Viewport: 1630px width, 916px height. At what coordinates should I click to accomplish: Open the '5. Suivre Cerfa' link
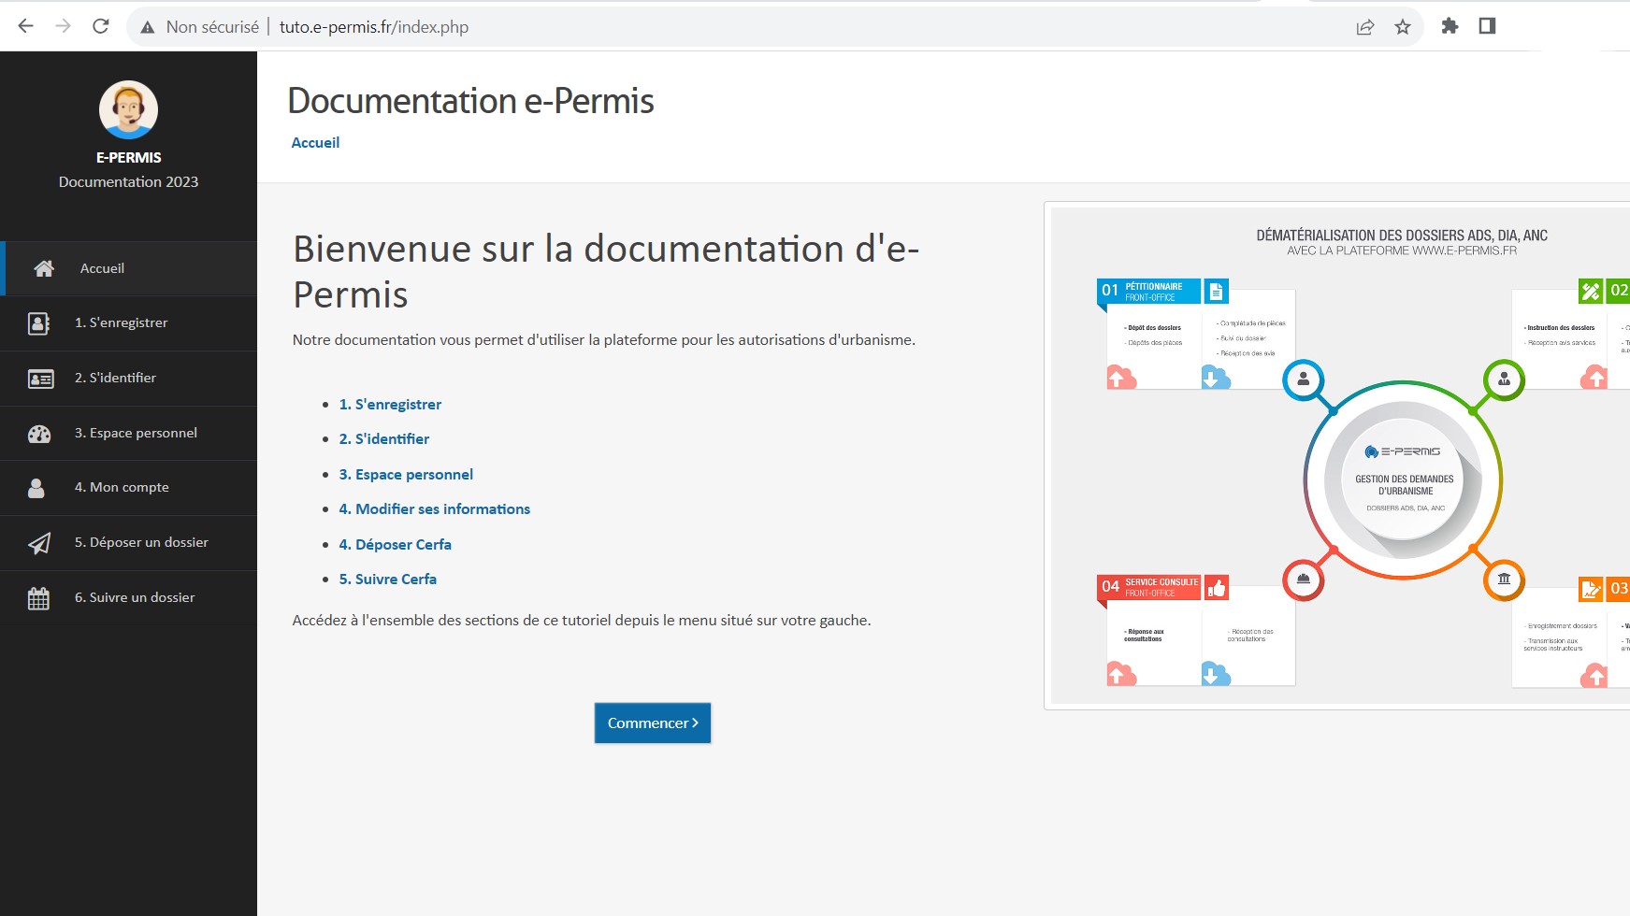387,579
